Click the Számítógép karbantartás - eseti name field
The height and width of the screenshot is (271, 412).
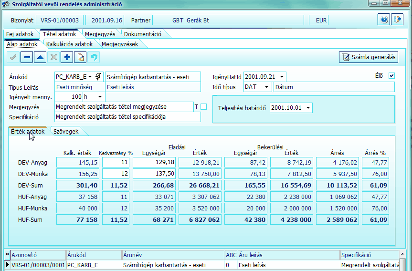pos(153,77)
